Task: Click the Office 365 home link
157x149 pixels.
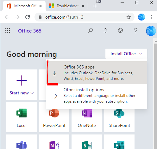Action: (30, 31)
